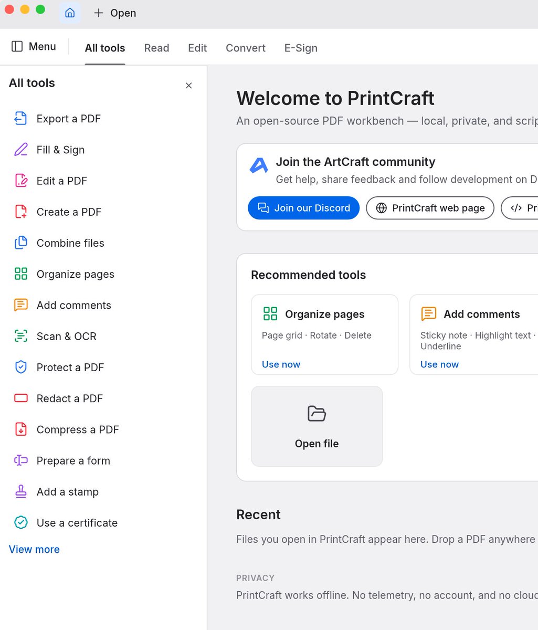Screen dimensions: 538x630
Task: Click the ArtCraft community logo
Action: pyautogui.click(x=258, y=166)
